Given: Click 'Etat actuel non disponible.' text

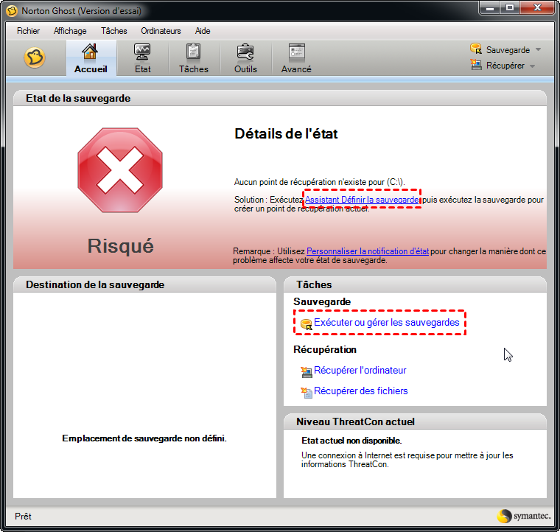Looking at the screenshot, I should 351,441.
